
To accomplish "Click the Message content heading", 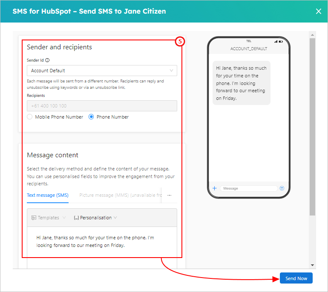I will (52, 155).
